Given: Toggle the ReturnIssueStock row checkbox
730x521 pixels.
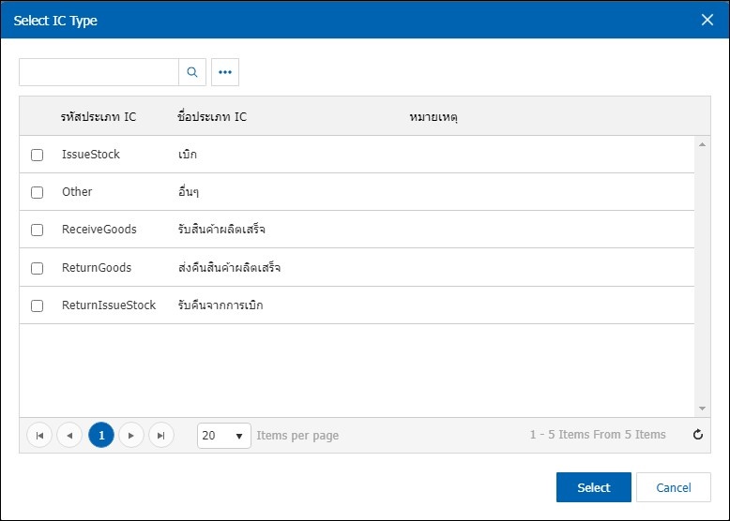Looking at the screenshot, I should [x=38, y=305].
